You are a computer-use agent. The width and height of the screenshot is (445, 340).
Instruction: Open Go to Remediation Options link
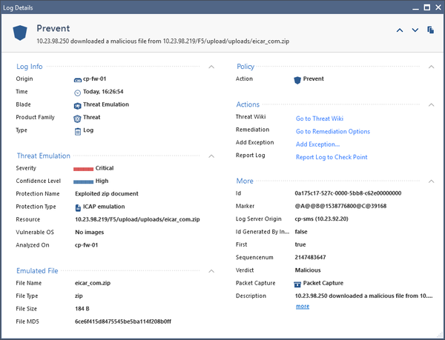[x=332, y=131]
